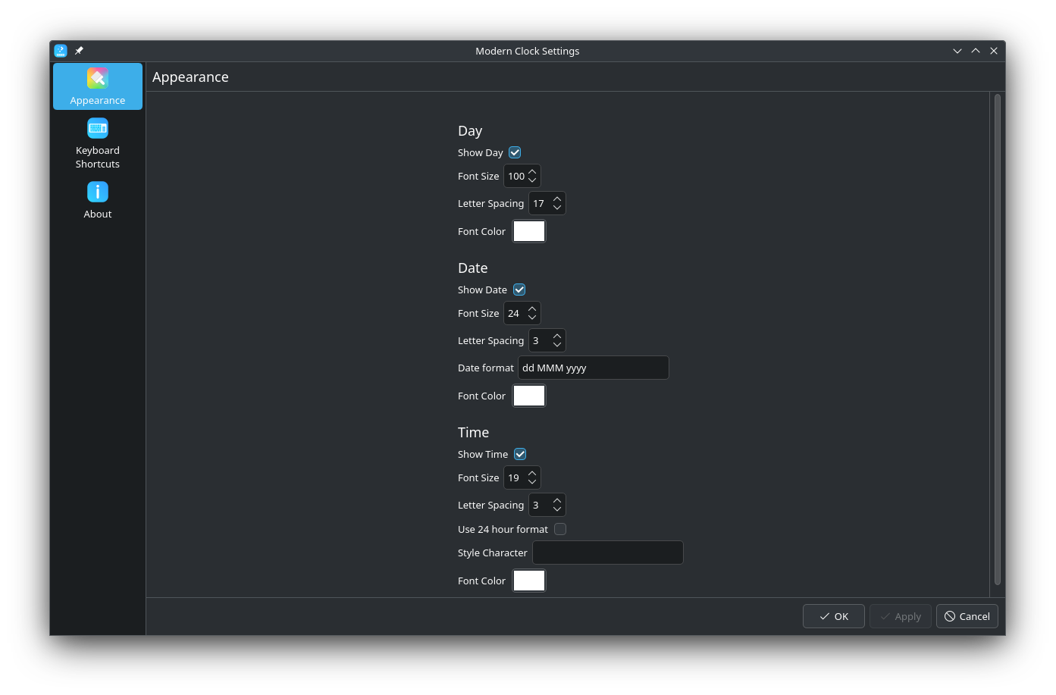This screenshot has height=695, width=1056.
Task: Enable Use 24 hour format
Action: click(560, 529)
